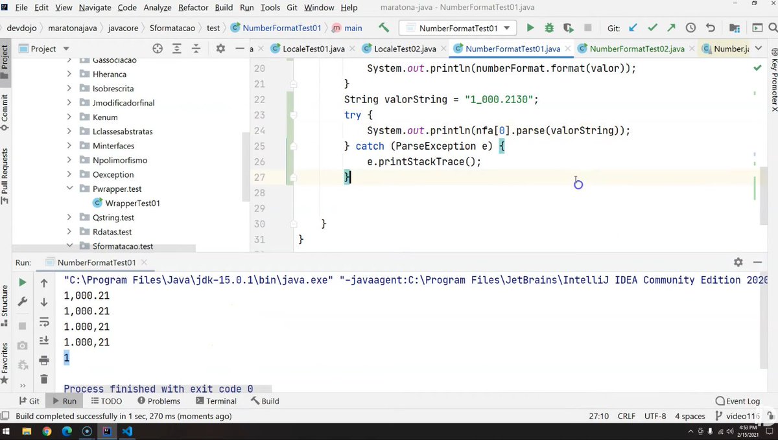Click Git branch video116 in status bar

pos(737,416)
